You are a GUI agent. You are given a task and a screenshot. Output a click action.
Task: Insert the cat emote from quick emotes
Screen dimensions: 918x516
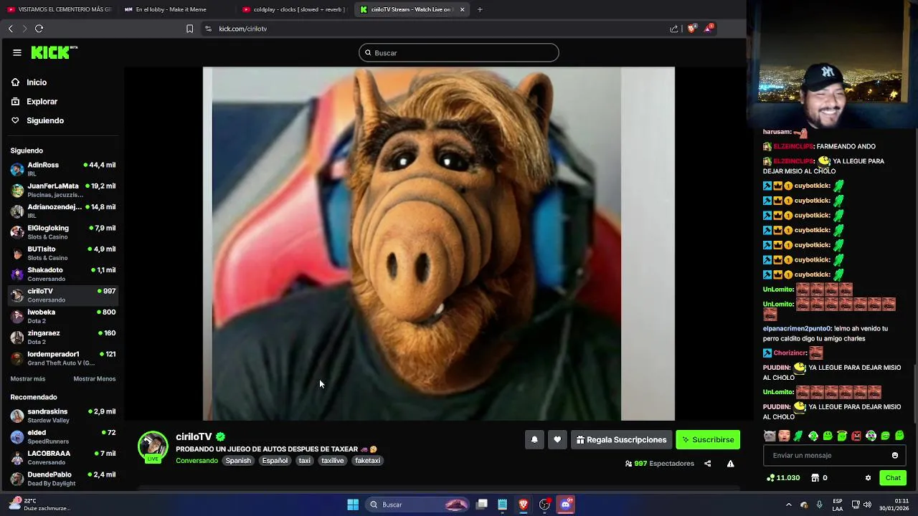(x=770, y=436)
